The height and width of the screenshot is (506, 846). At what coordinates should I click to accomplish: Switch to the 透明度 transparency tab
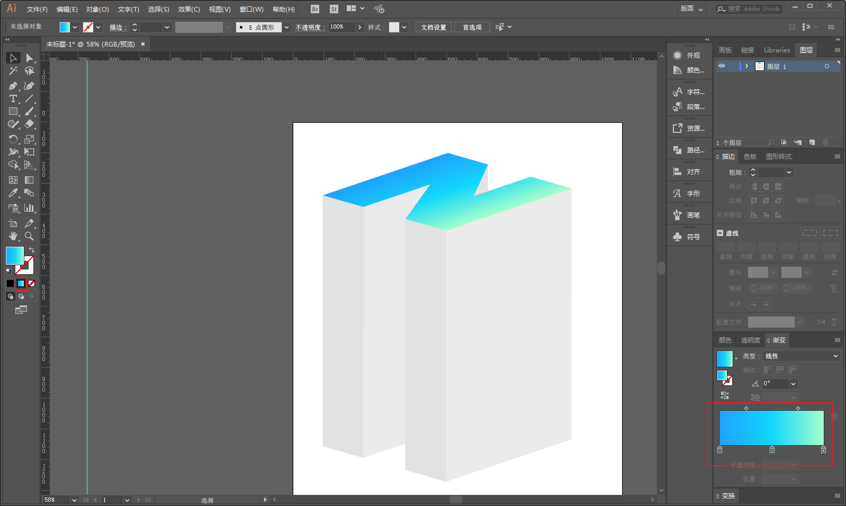(750, 340)
